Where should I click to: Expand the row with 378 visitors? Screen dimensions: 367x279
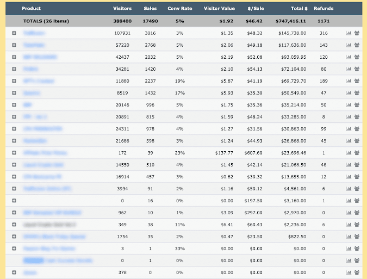14,272
